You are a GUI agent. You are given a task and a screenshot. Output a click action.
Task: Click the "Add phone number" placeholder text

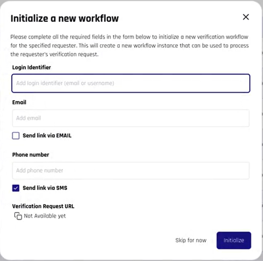click(x=40, y=171)
